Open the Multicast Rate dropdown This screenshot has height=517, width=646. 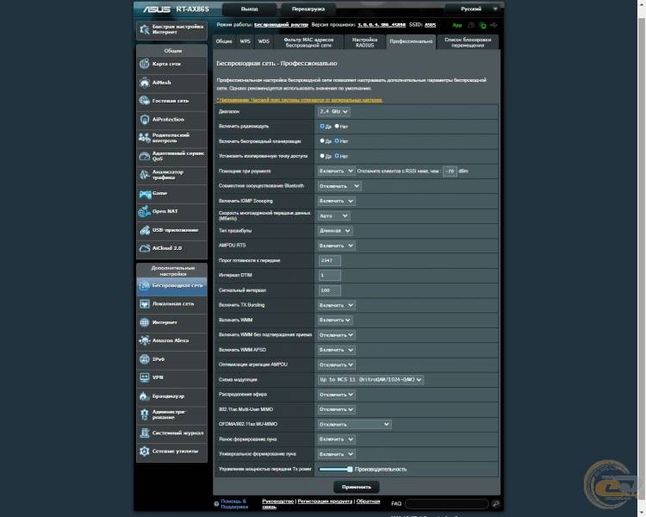point(333,215)
